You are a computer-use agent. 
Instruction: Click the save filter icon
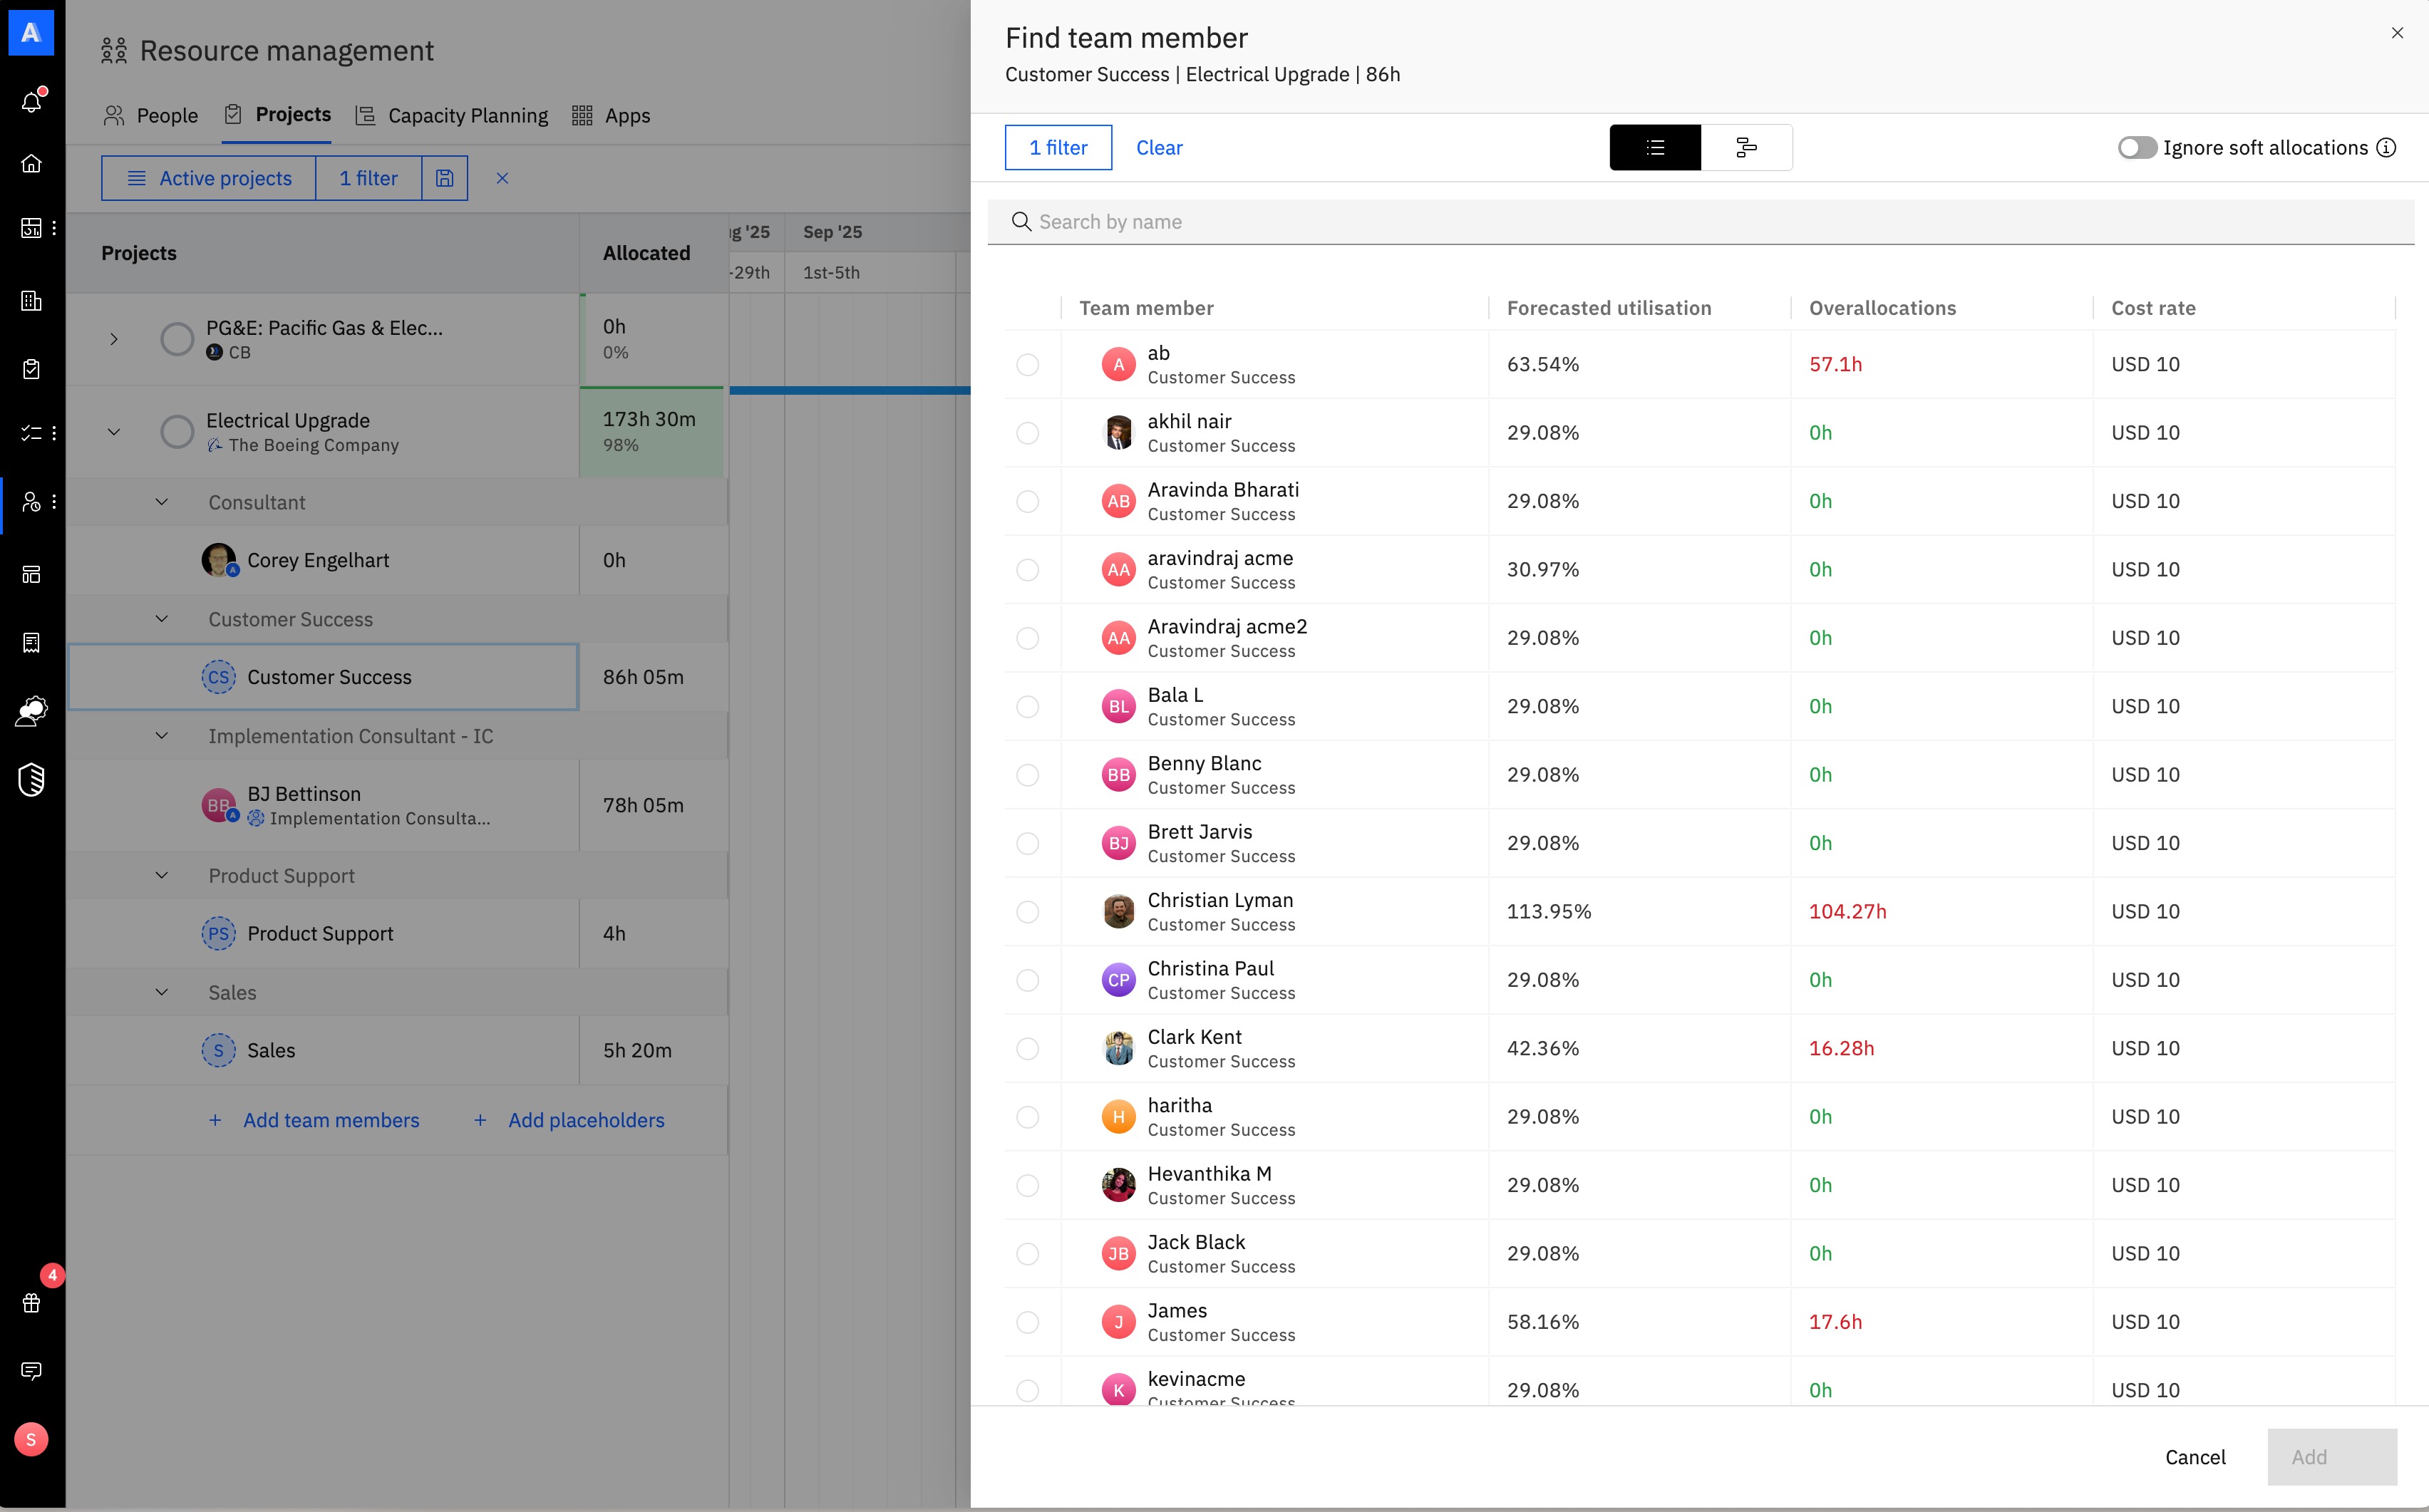[x=445, y=178]
